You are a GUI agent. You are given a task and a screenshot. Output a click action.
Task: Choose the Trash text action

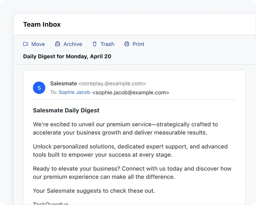point(107,44)
